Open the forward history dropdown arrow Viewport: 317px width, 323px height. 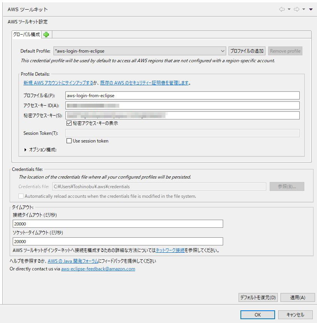304,9
